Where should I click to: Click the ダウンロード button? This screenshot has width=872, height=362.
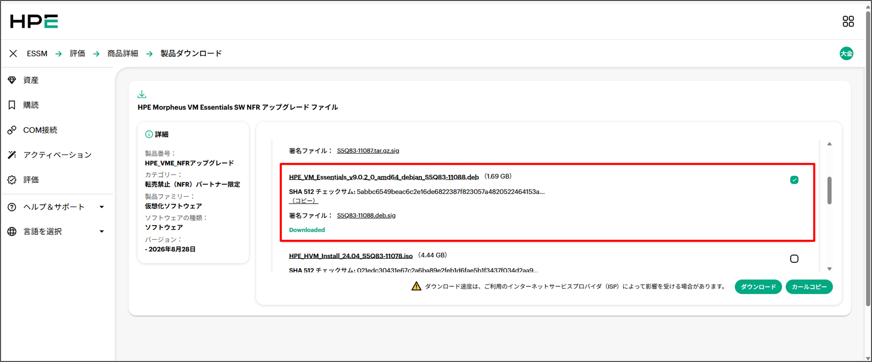pos(758,287)
